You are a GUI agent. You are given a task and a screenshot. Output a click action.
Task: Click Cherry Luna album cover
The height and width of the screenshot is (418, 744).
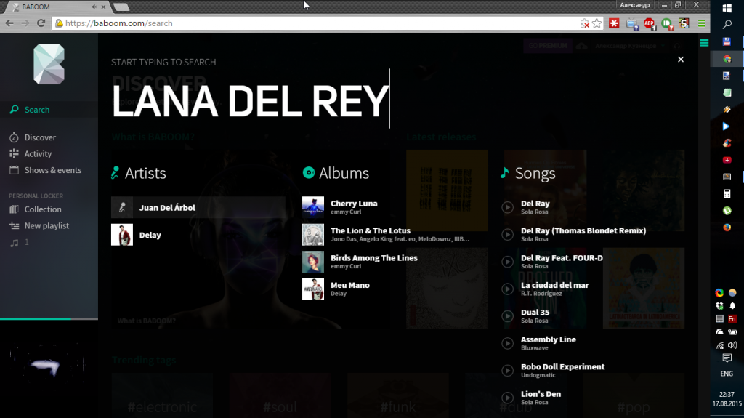coord(313,208)
